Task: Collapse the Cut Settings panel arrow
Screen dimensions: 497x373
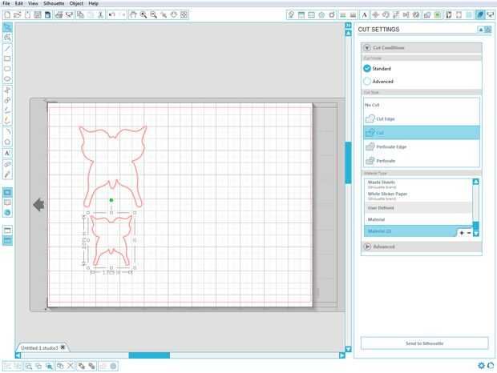Action: (481, 30)
